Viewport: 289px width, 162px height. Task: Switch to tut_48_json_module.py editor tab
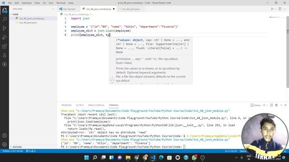click(x=98, y=9)
